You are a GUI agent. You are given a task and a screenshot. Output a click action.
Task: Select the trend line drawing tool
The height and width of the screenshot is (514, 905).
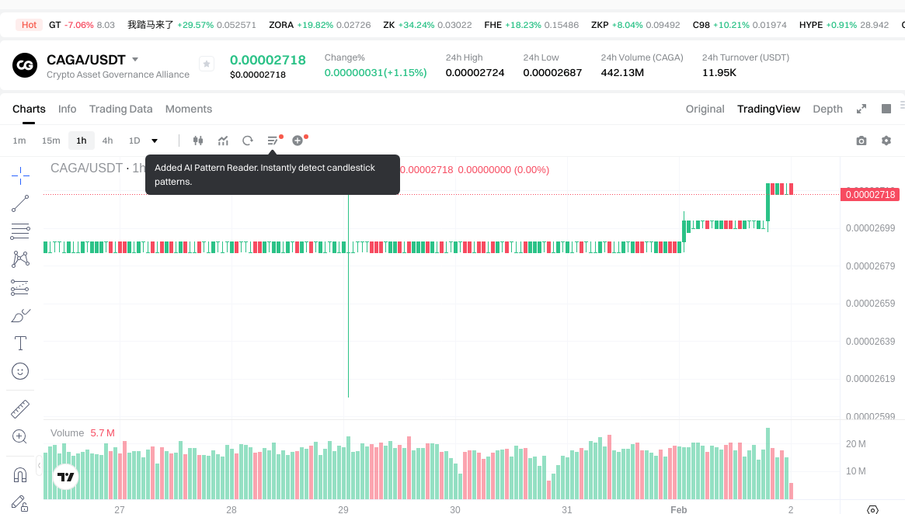(20, 203)
